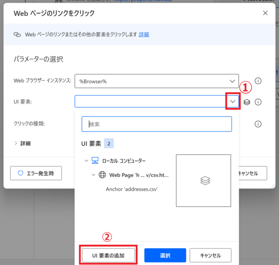
Task: Click the エラー発生時 button
Action: [36, 173]
